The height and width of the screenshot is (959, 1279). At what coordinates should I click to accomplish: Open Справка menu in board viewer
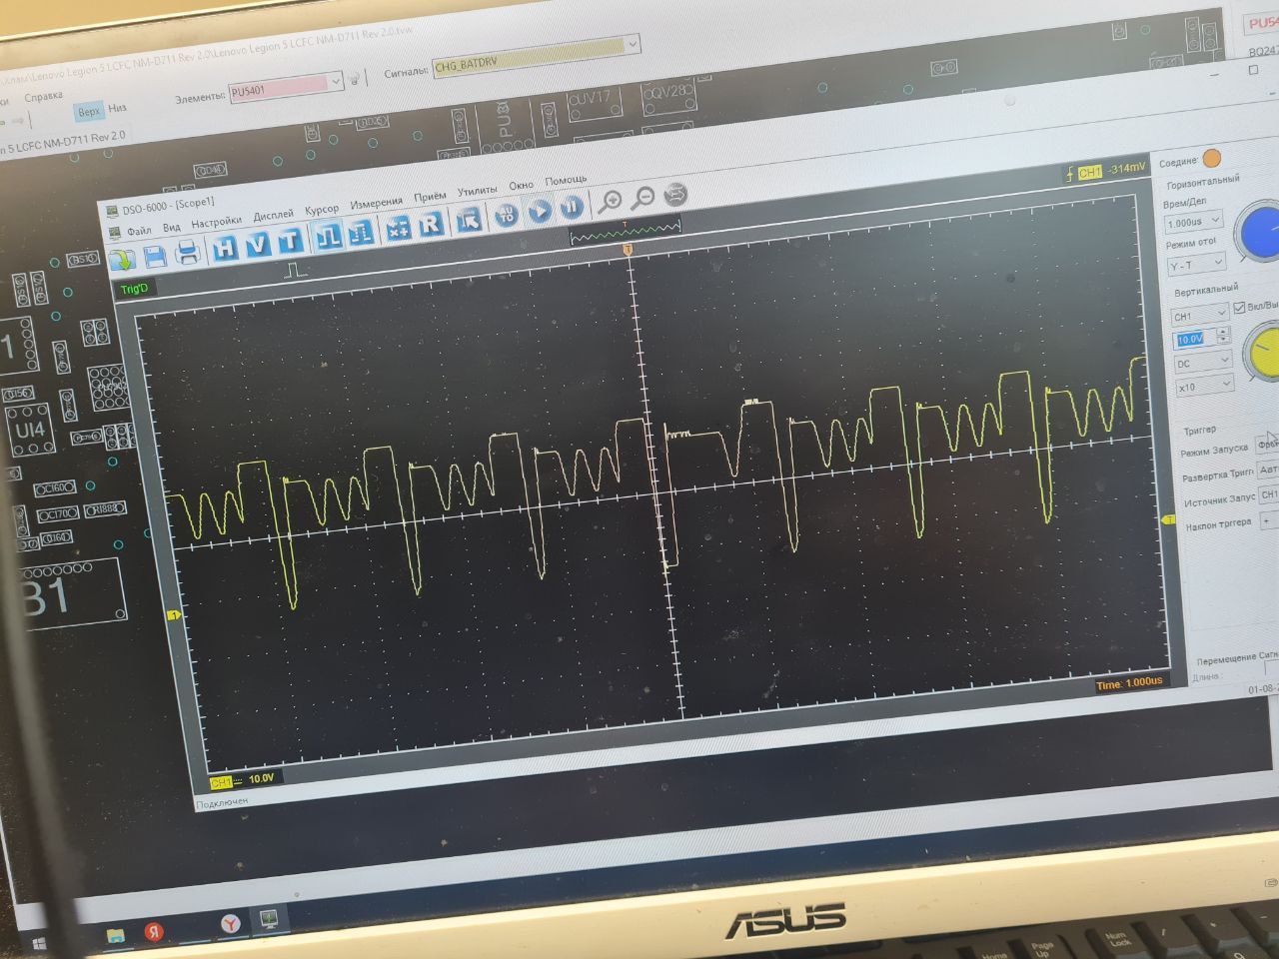click(43, 97)
